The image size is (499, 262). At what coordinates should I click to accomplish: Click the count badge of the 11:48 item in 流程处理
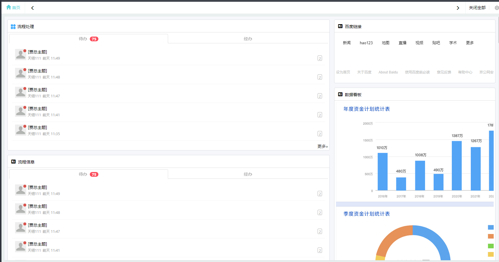(x=320, y=77)
